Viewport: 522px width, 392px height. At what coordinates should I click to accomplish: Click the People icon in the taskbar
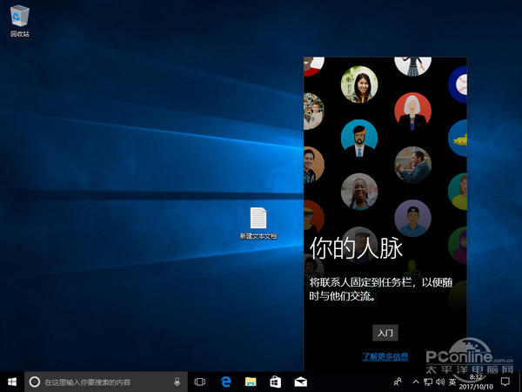click(398, 382)
